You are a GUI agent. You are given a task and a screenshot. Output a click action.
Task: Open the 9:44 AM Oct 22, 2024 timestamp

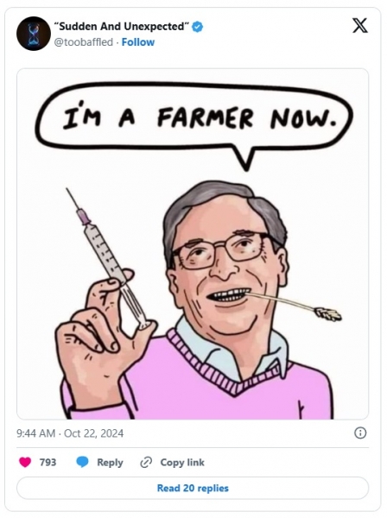click(70, 433)
